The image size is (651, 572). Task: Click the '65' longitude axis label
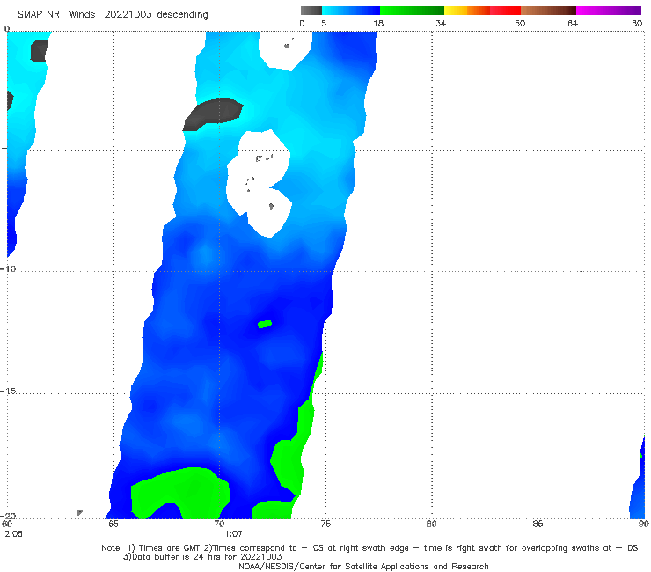(113, 524)
